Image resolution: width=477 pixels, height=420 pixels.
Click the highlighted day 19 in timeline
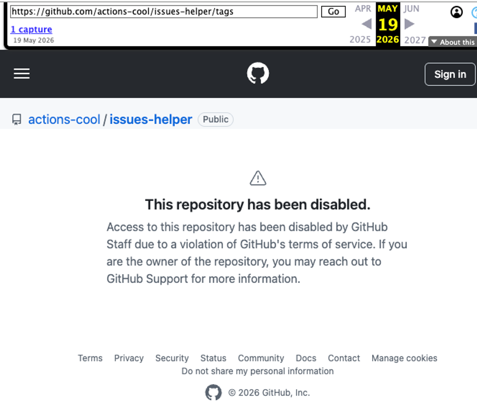(x=388, y=24)
